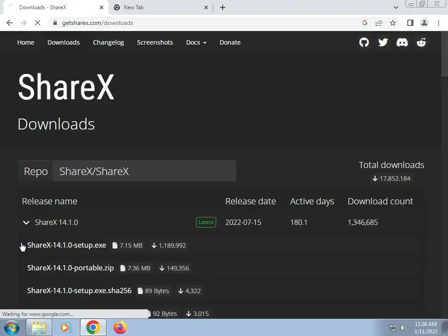Collapse the ShareX 14.1.0 release row
This screenshot has width=448, height=336.
26,222
